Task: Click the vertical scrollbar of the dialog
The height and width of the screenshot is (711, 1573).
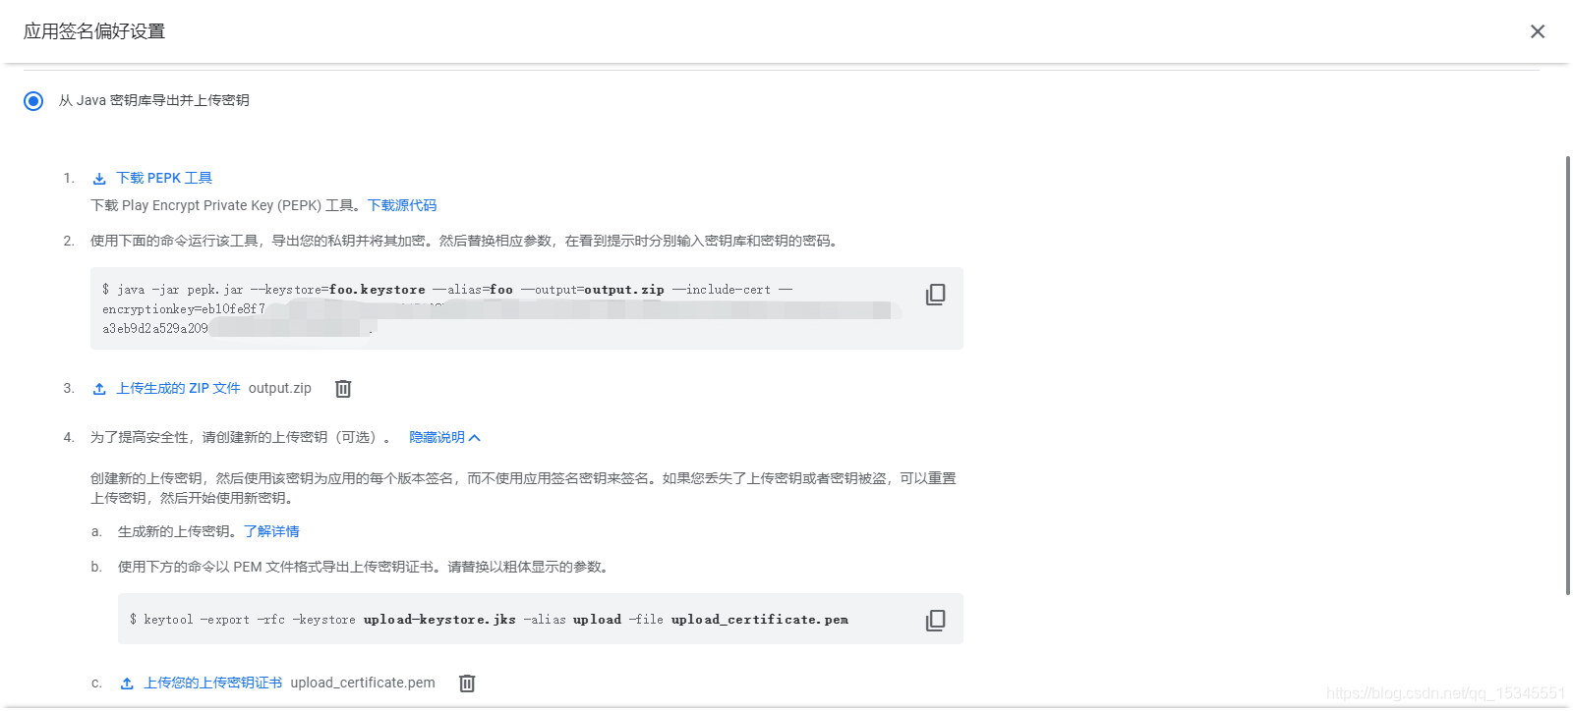Action: pyautogui.click(x=1567, y=375)
